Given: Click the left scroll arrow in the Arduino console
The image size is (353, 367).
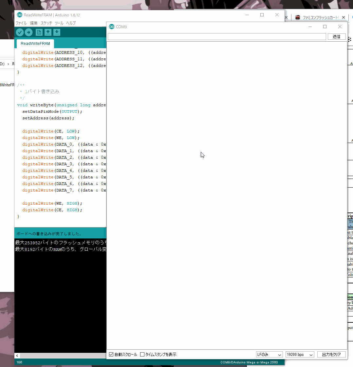Looking at the screenshot, I should point(17,356).
